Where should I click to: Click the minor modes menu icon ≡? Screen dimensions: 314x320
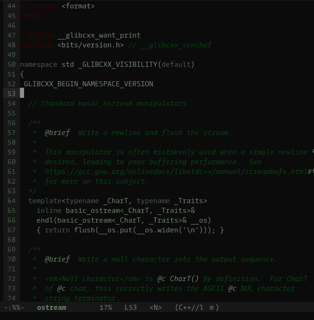[x=212, y=307]
